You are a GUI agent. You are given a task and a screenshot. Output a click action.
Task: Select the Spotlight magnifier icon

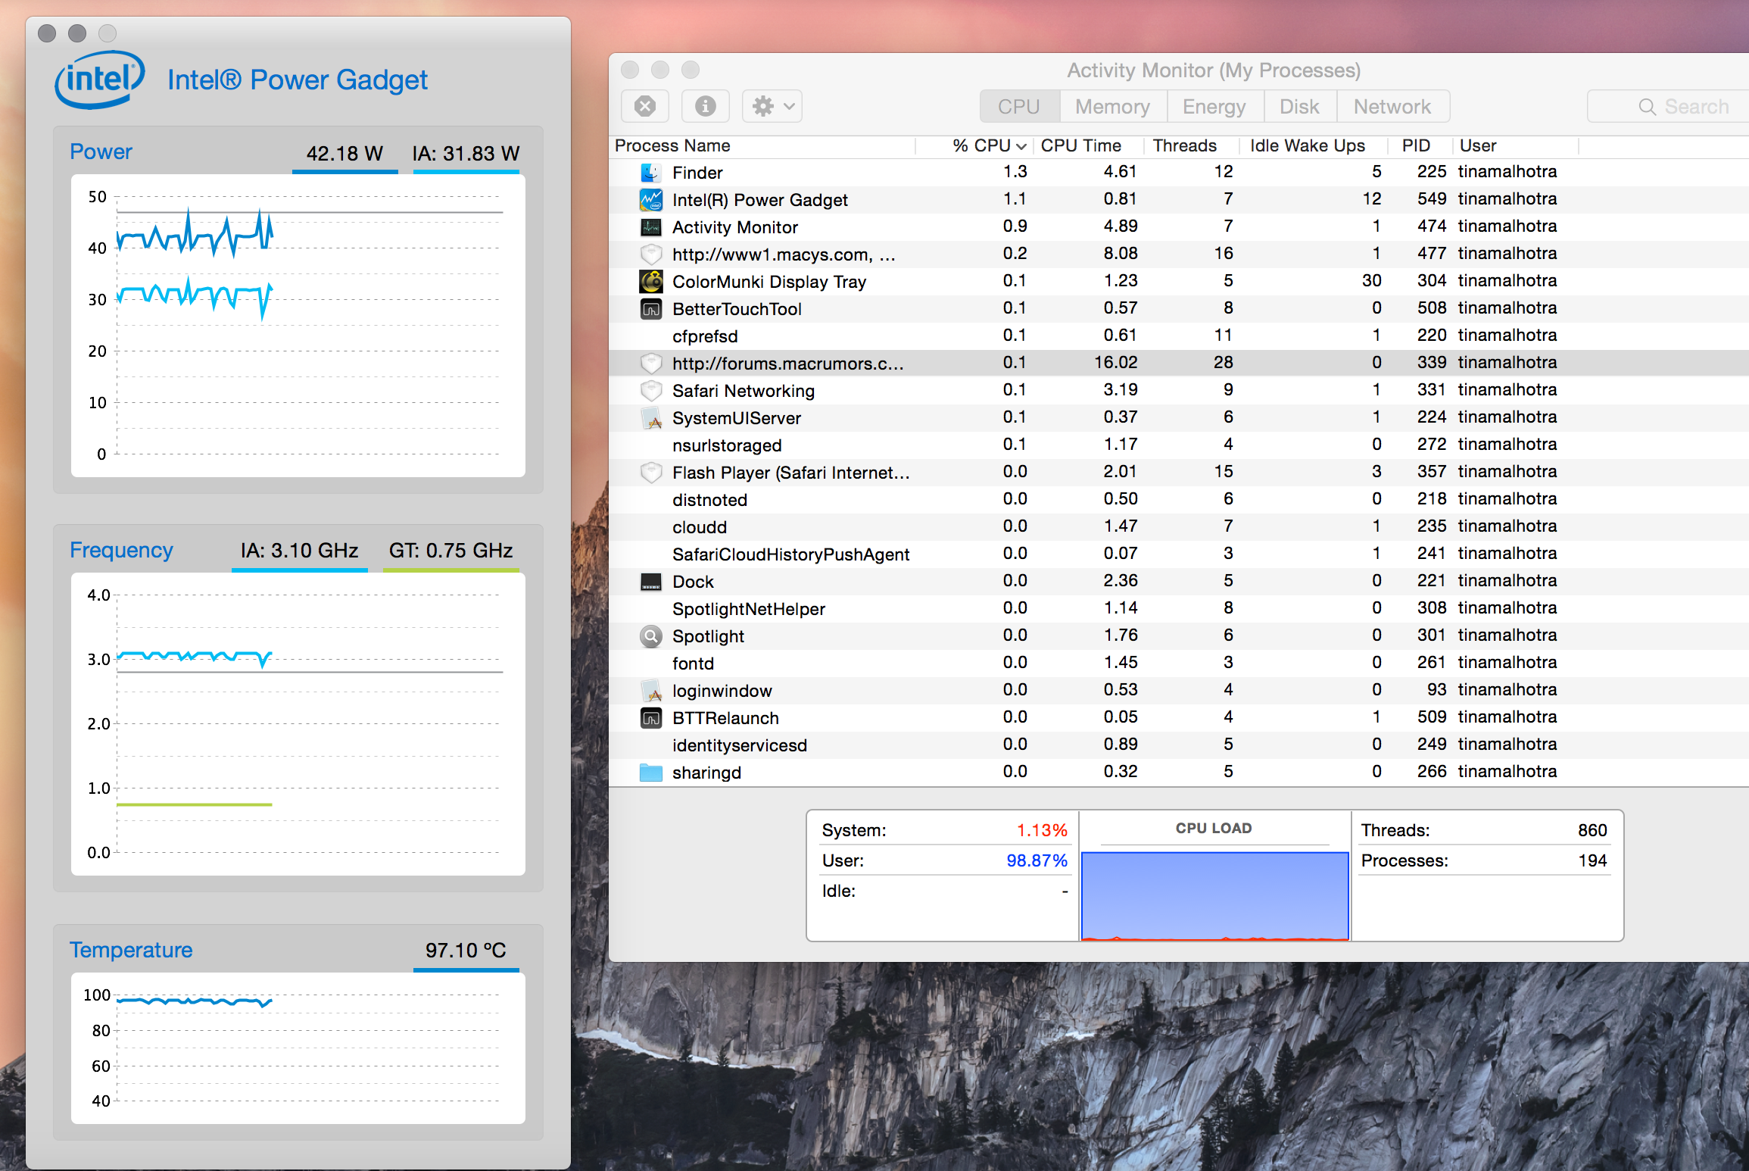(651, 636)
